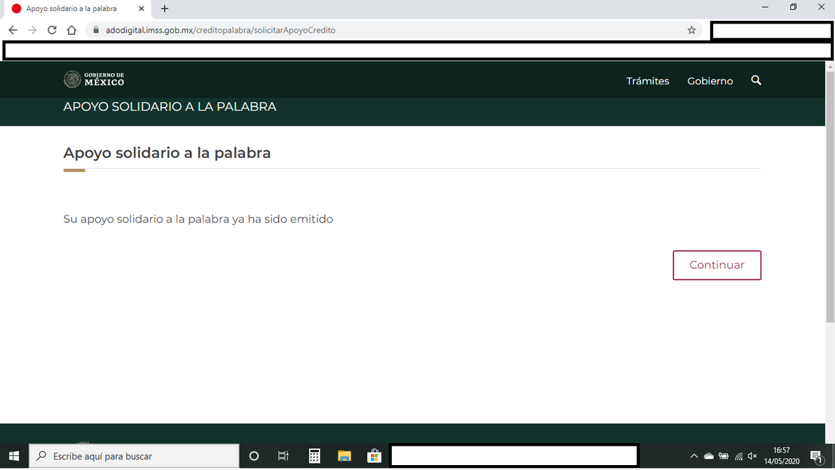This screenshot has width=835, height=470.
Task: Click the Gobierno de México logo
Action: coord(94,80)
